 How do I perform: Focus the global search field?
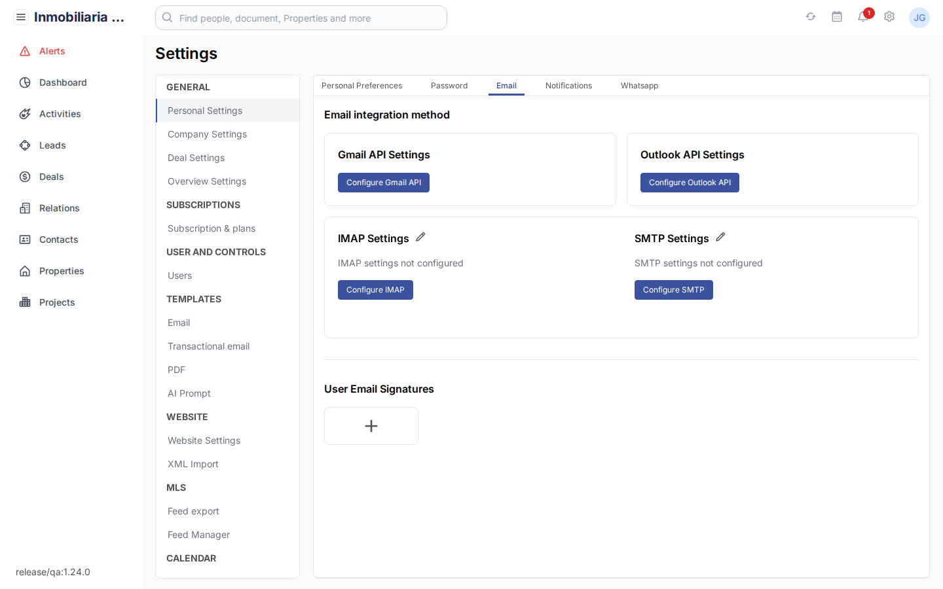pos(301,18)
